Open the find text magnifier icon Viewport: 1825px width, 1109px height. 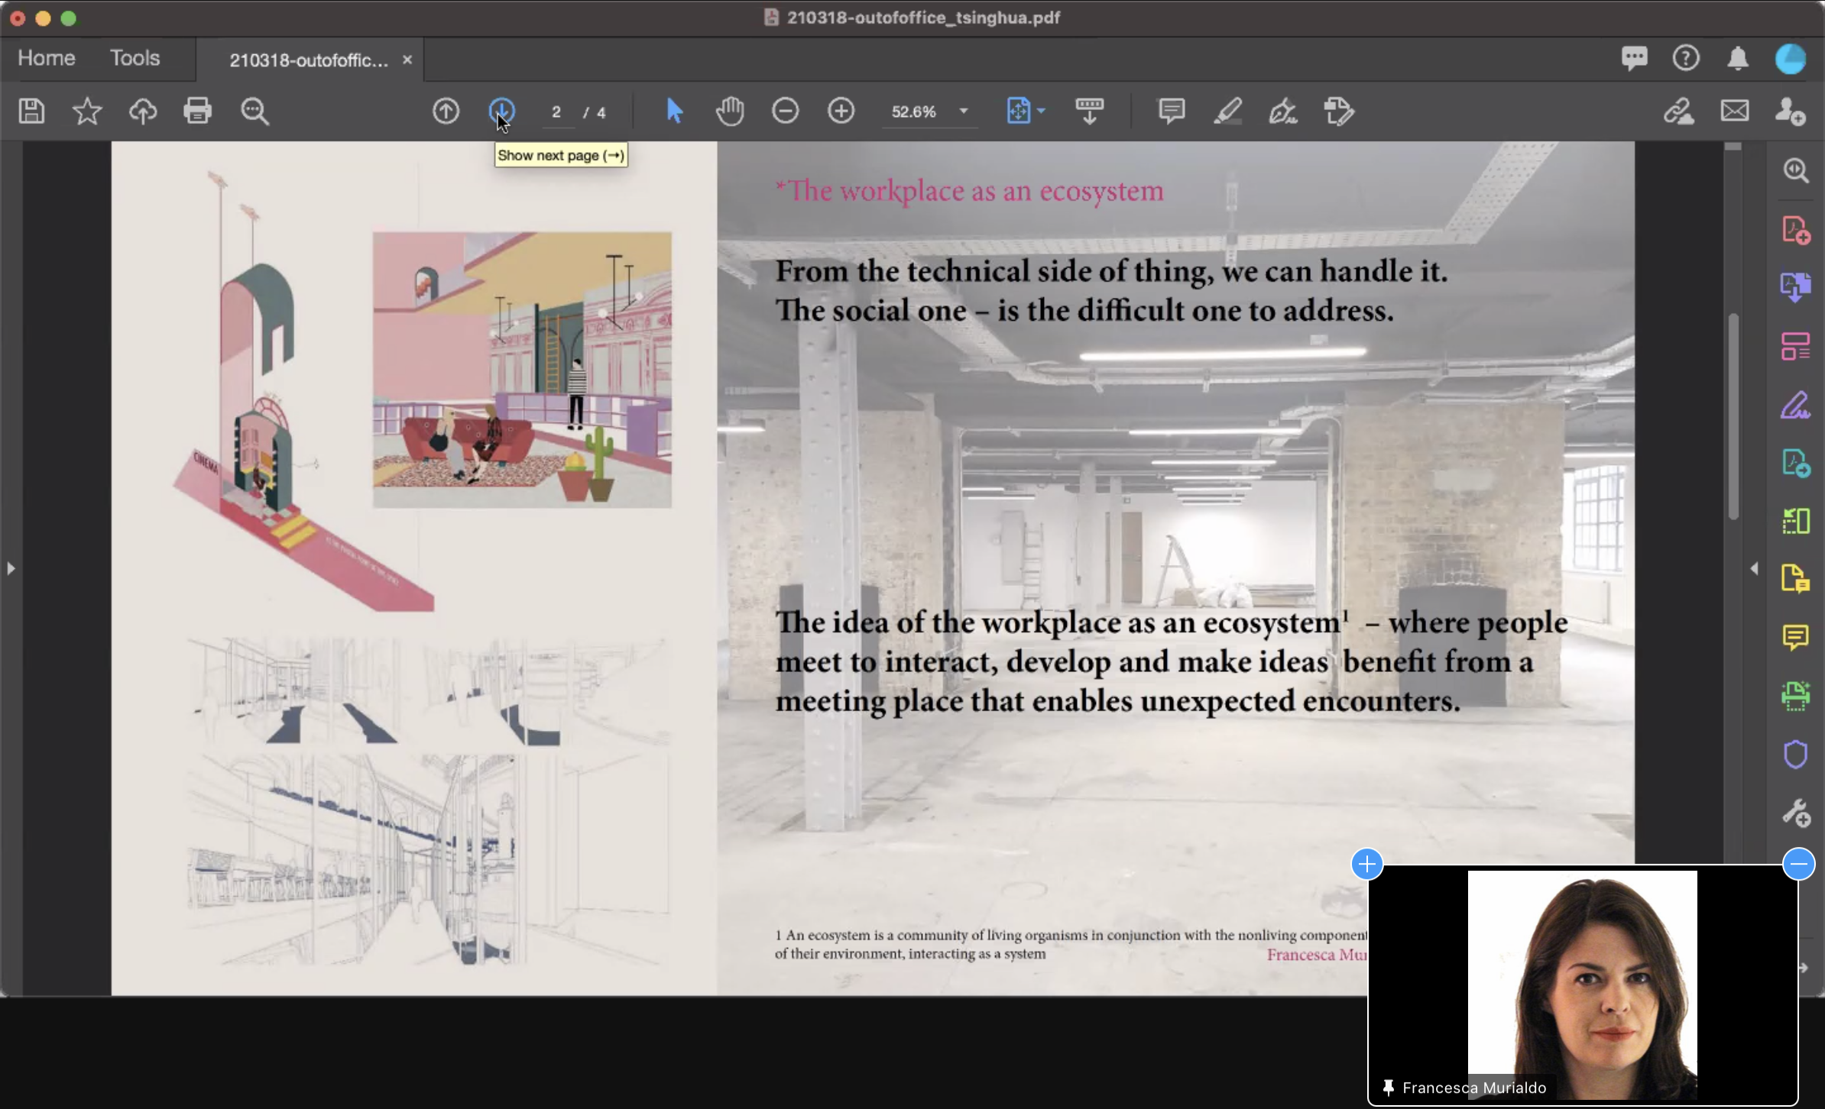pyautogui.click(x=254, y=112)
